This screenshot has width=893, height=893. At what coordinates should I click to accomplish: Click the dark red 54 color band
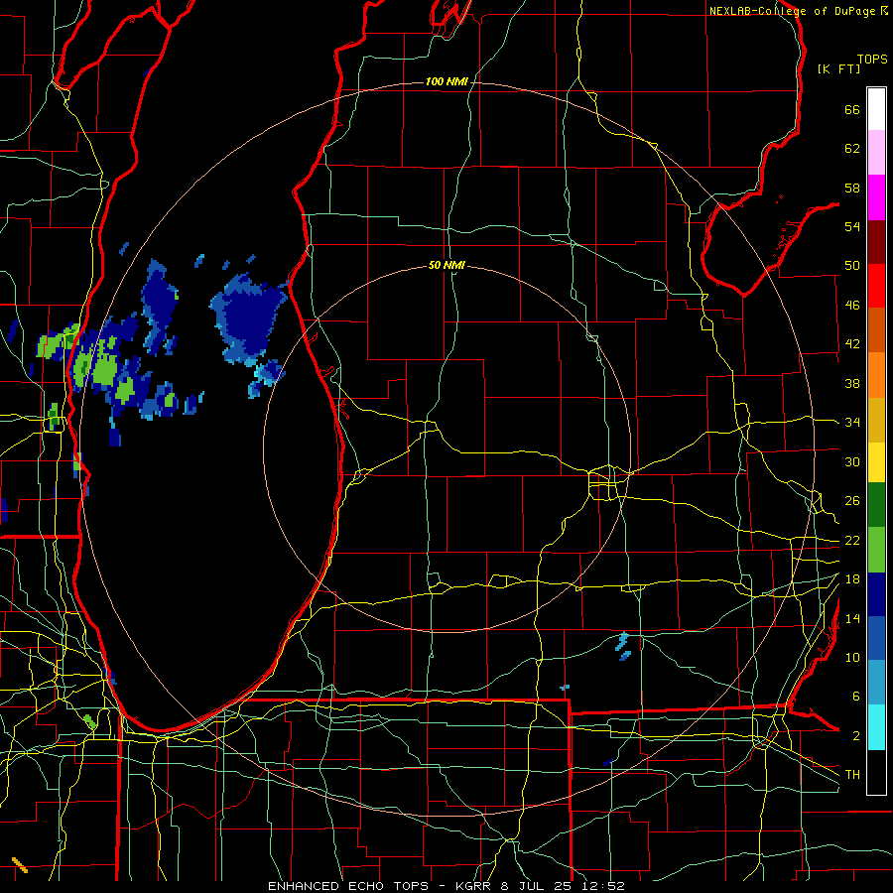(x=876, y=242)
